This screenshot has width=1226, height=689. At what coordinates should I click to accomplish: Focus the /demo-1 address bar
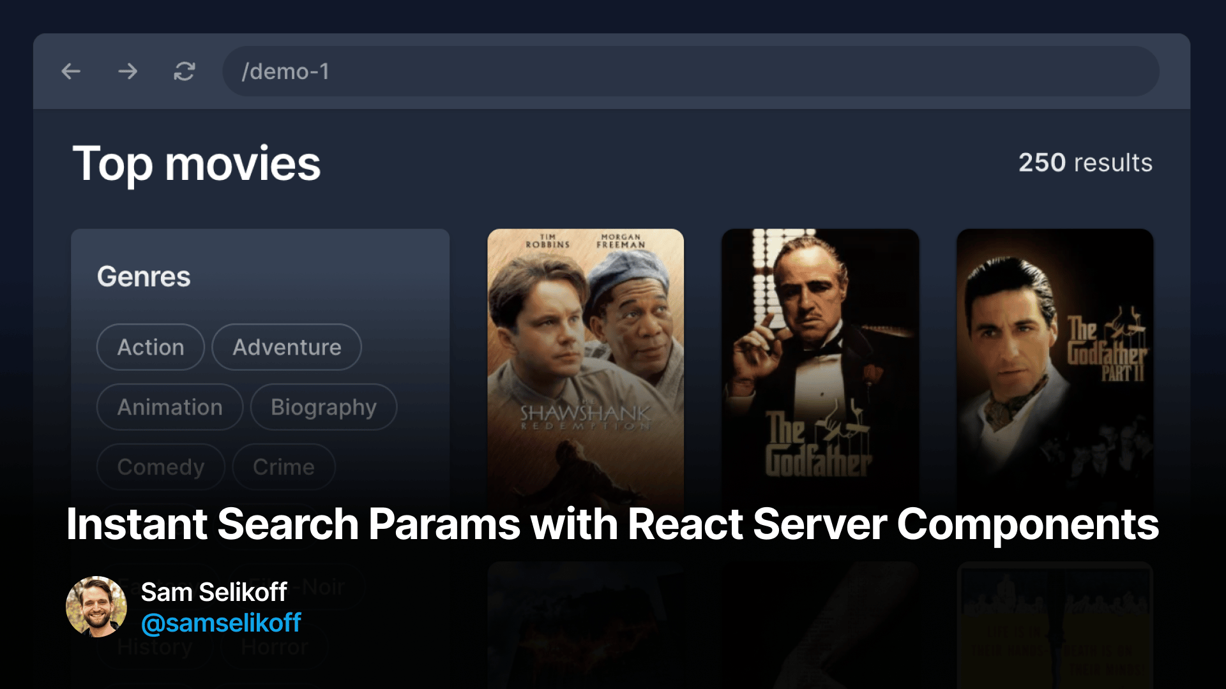[x=690, y=71]
